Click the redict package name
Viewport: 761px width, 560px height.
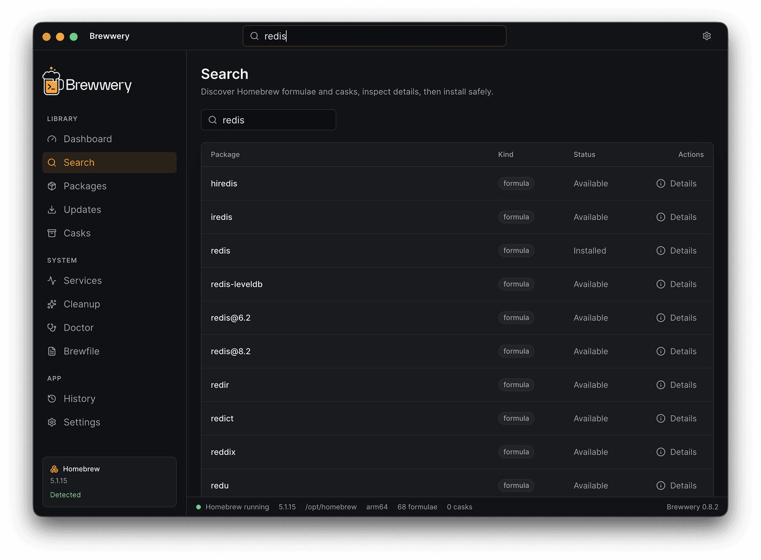pyautogui.click(x=222, y=418)
